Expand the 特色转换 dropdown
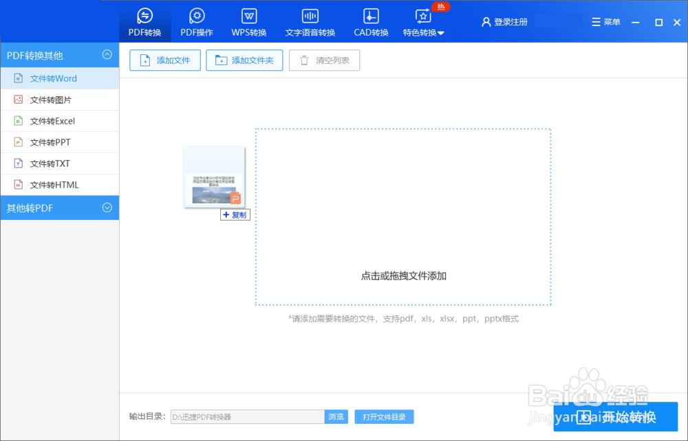Screen dimensions: 688x441 (423, 22)
